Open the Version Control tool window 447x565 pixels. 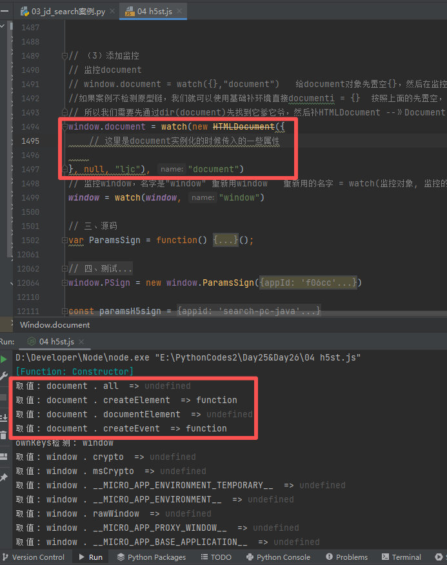point(34,557)
